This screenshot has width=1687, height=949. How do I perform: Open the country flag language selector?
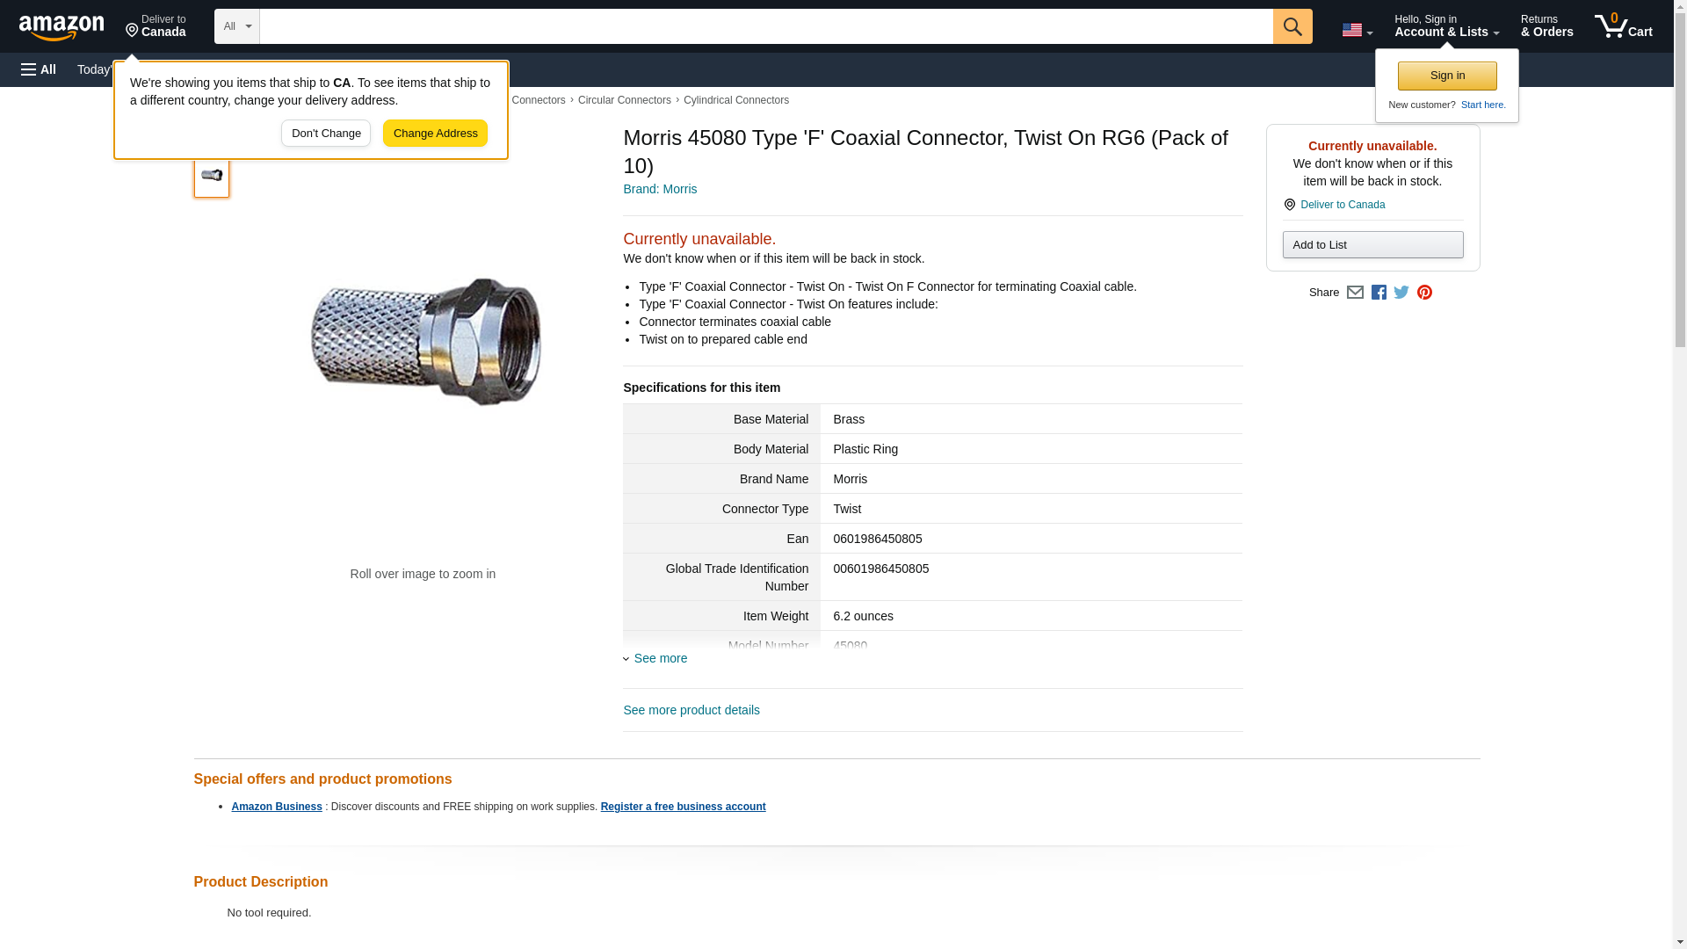pyautogui.click(x=1357, y=30)
